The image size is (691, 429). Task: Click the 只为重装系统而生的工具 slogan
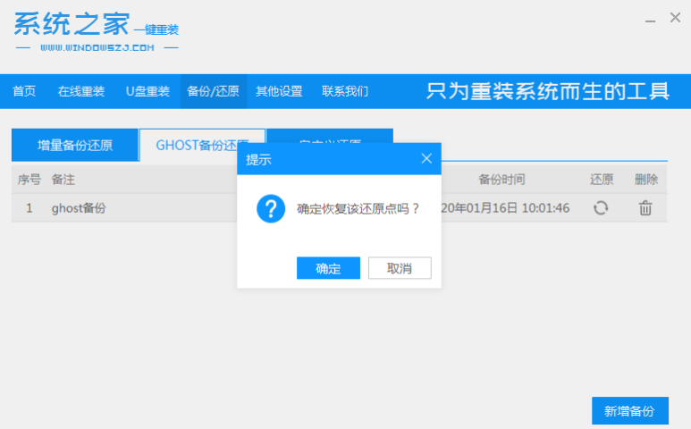[548, 92]
